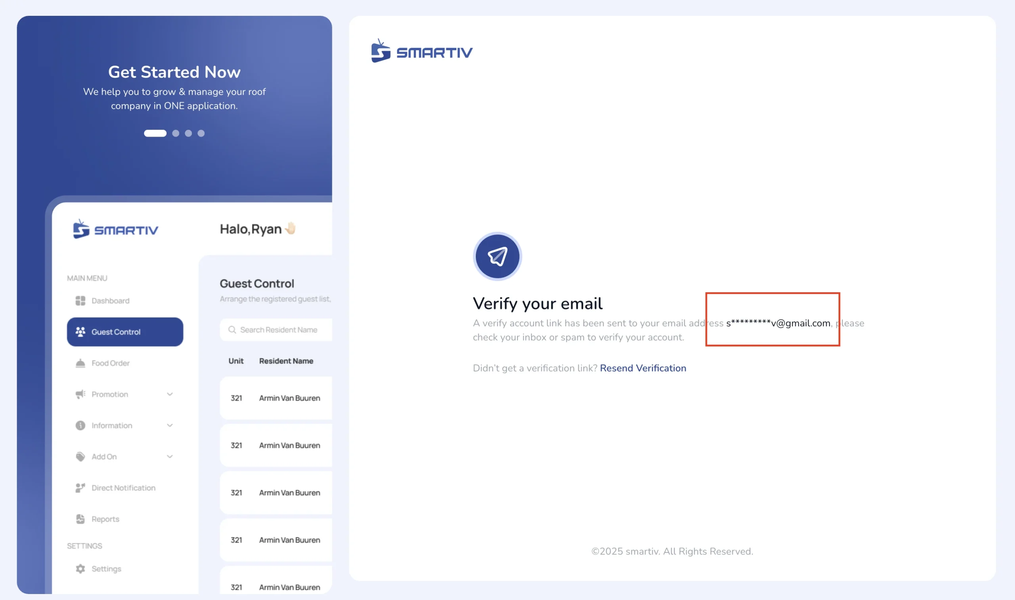Expand the Information menu chevron

pos(170,425)
